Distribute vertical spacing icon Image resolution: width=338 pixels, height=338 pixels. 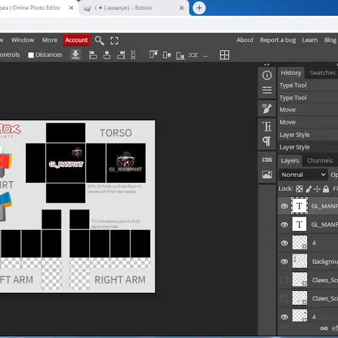coord(133,55)
